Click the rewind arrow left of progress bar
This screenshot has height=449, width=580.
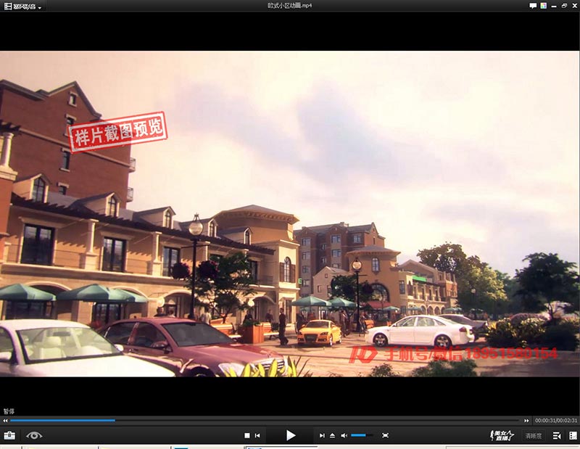(6, 421)
